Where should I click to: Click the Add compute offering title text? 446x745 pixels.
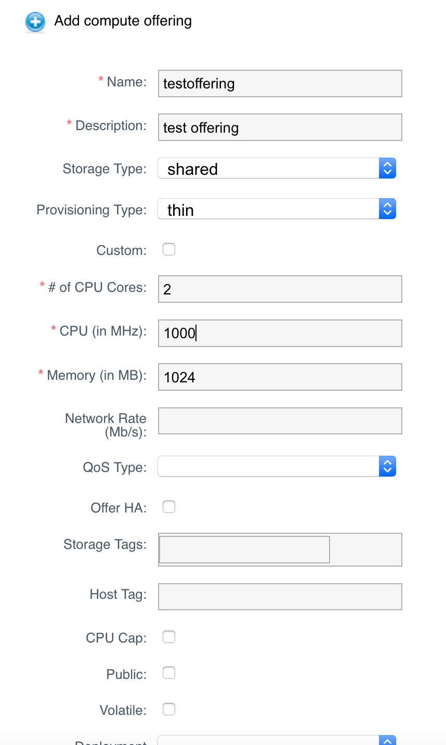(123, 21)
